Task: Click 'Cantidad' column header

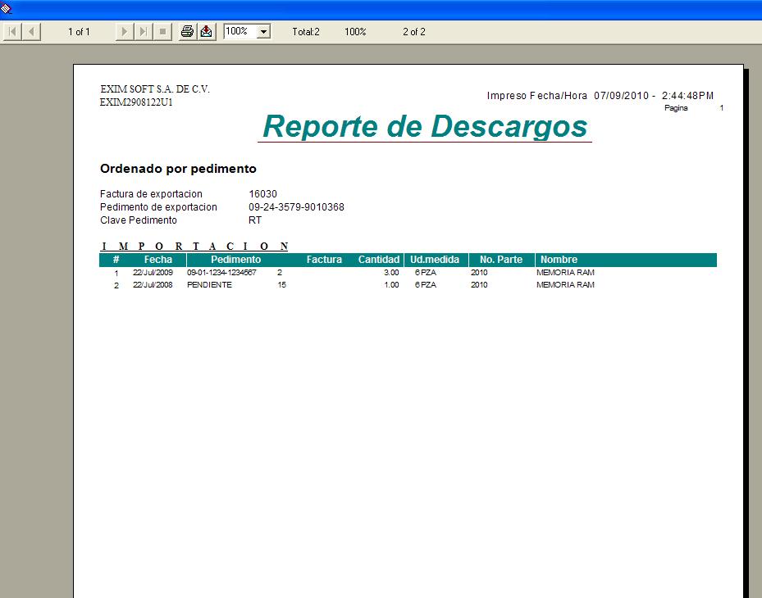Action: [x=379, y=260]
